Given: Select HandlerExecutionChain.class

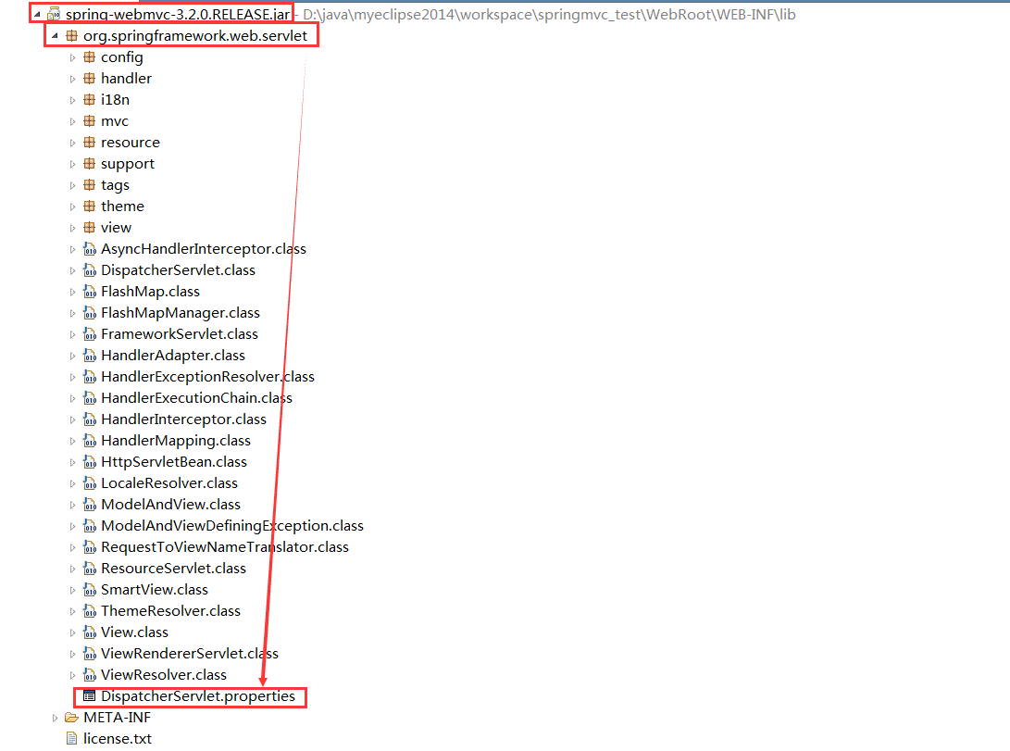Looking at the screenshot, I should pyautogui.click(x=196, y=398).
